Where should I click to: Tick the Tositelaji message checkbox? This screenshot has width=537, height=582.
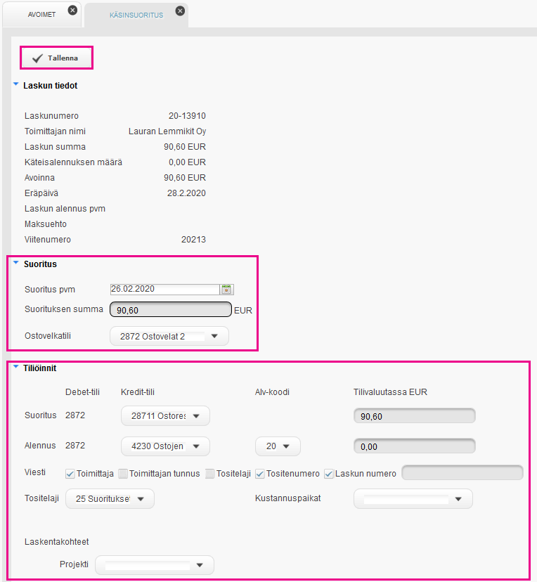pos(210,474)
